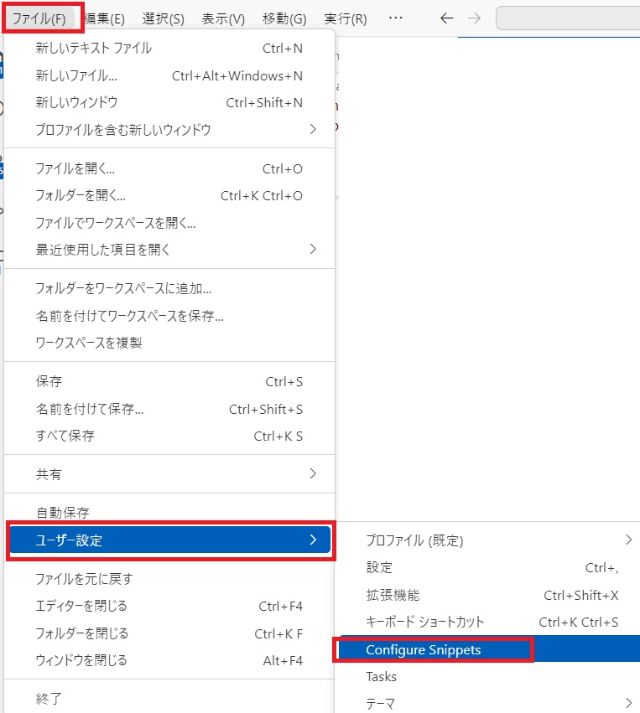The image size is (640, 713).
Task: Choose ワークスペースを複製
Action: pyautogui.click(x=169, y=343)
